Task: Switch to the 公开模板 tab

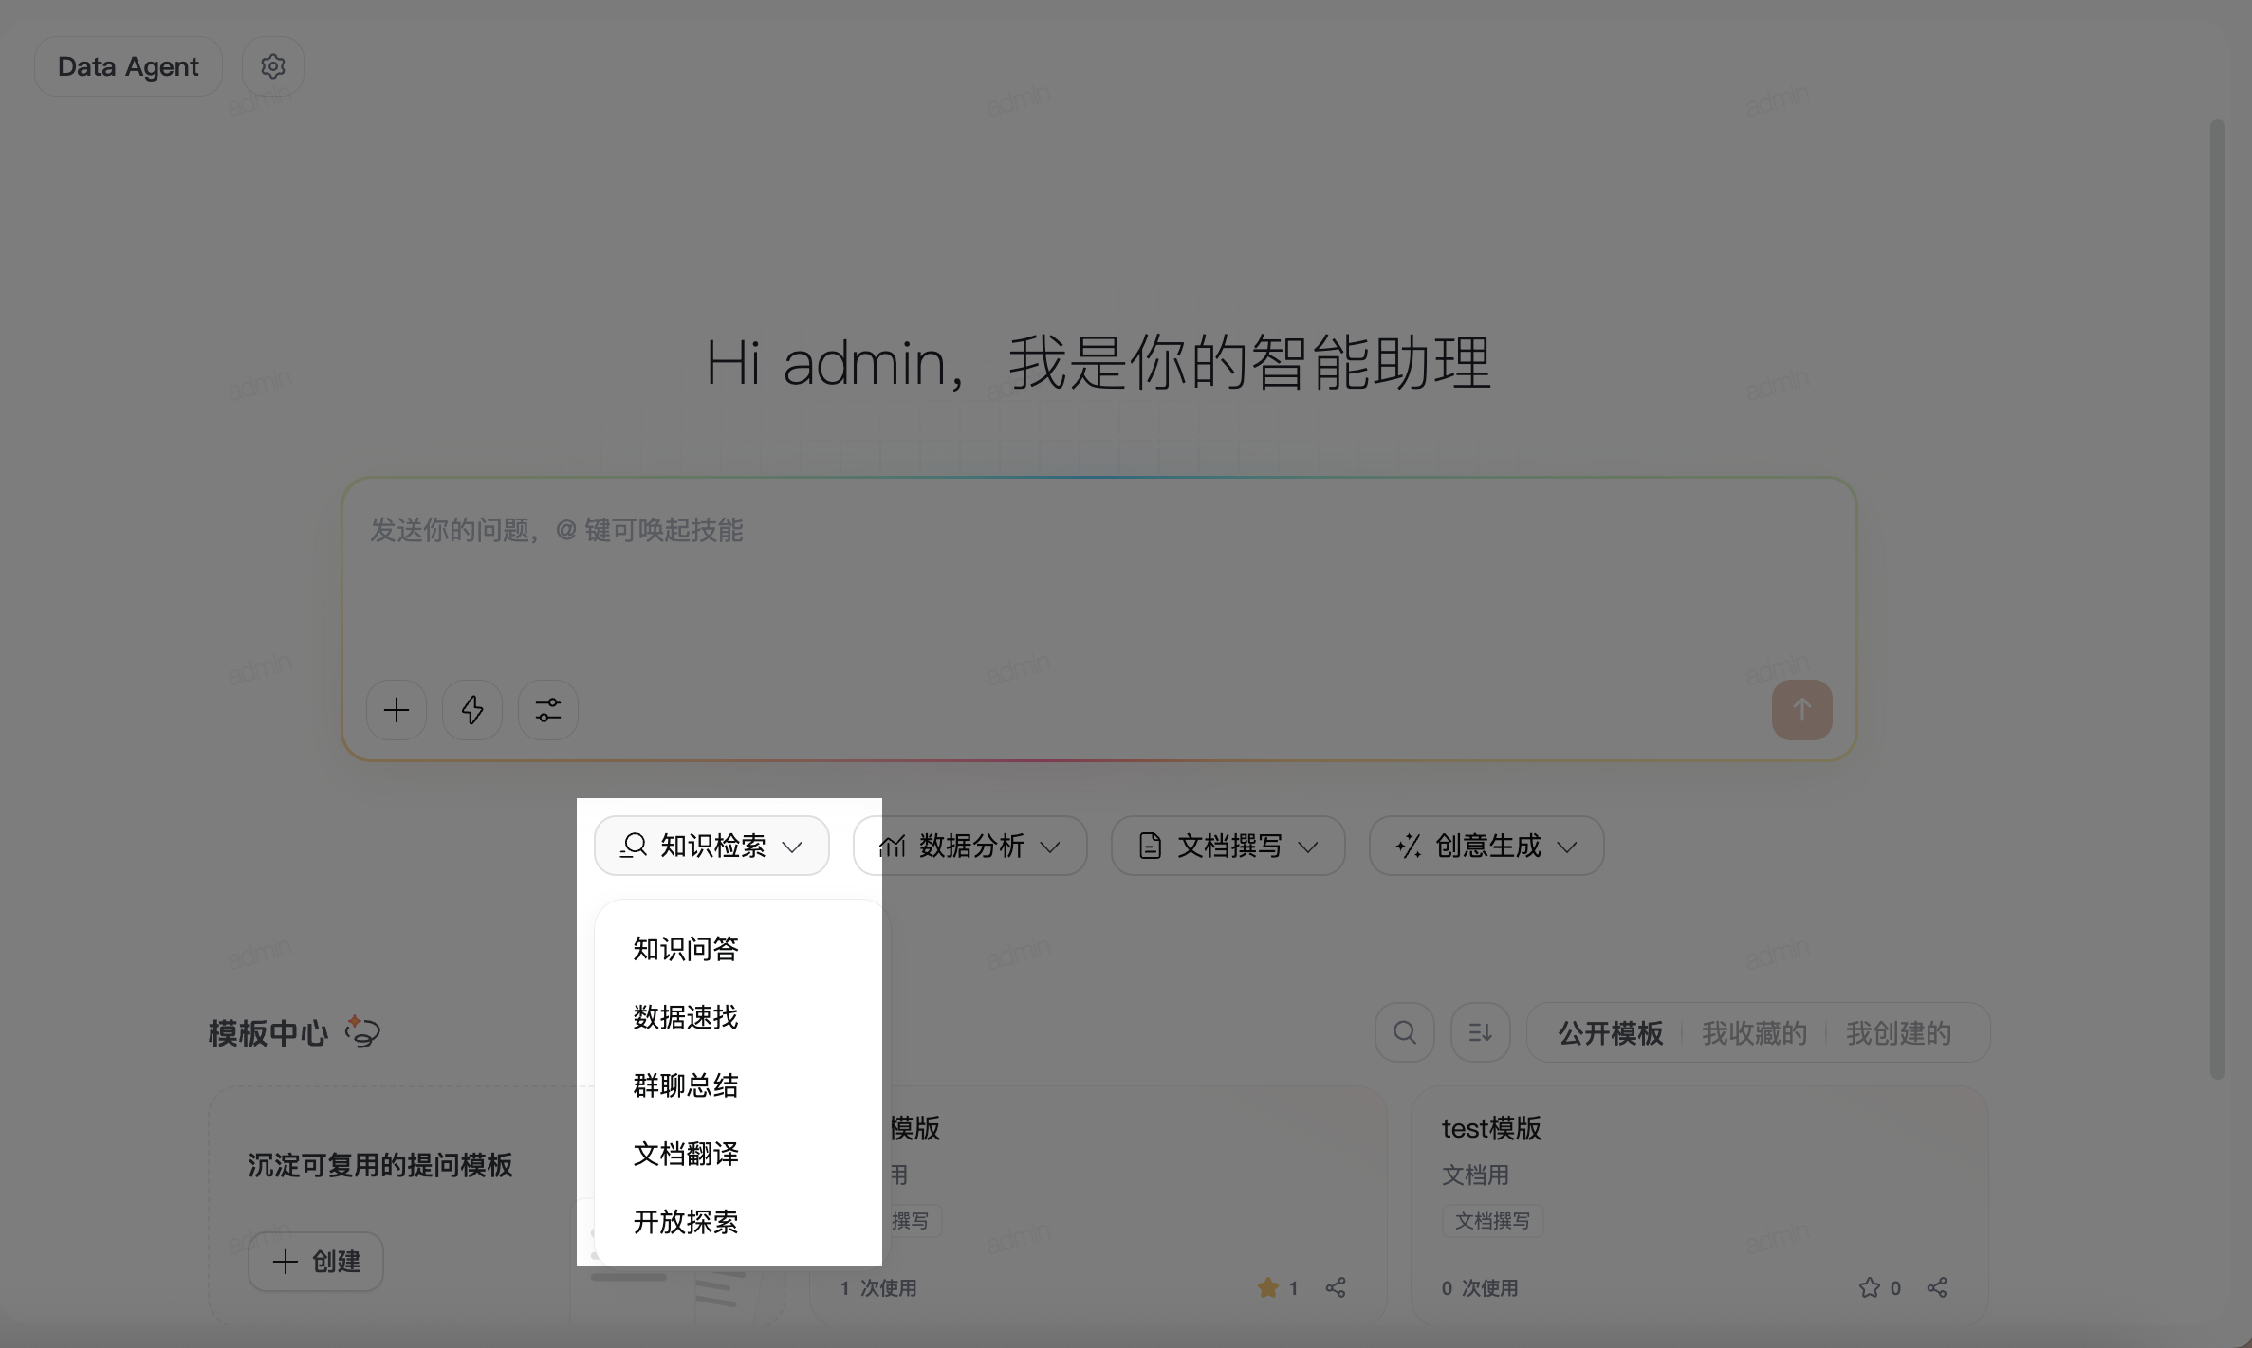Action: (x=1610, y=1032)
